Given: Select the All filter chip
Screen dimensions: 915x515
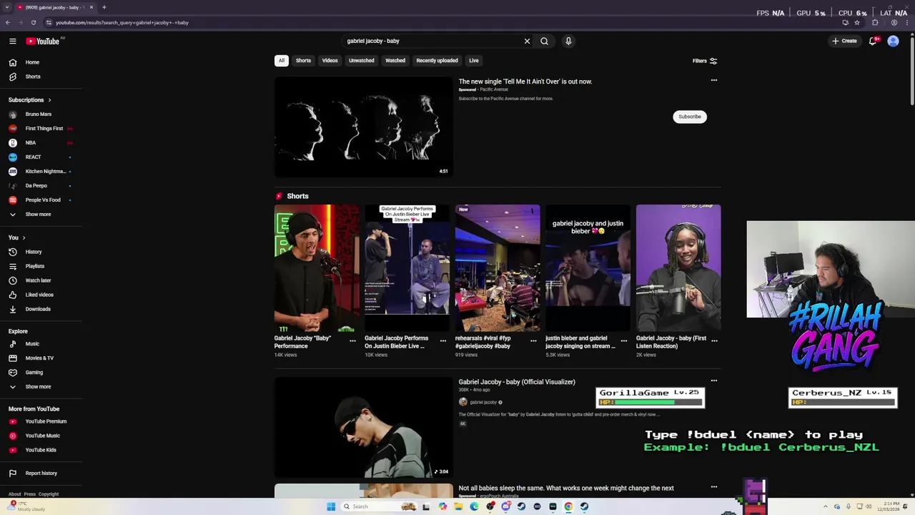Looking at the screenshot, I should point(282,61).
